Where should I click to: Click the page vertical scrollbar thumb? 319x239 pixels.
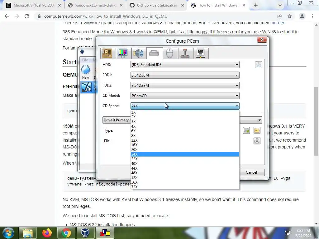[317, 121]
